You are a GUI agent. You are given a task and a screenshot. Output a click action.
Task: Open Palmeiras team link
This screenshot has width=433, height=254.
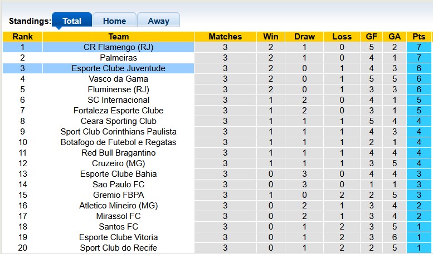[118, 58]
